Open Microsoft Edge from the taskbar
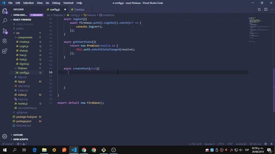 pyautogui.click(x=34, y=150)
